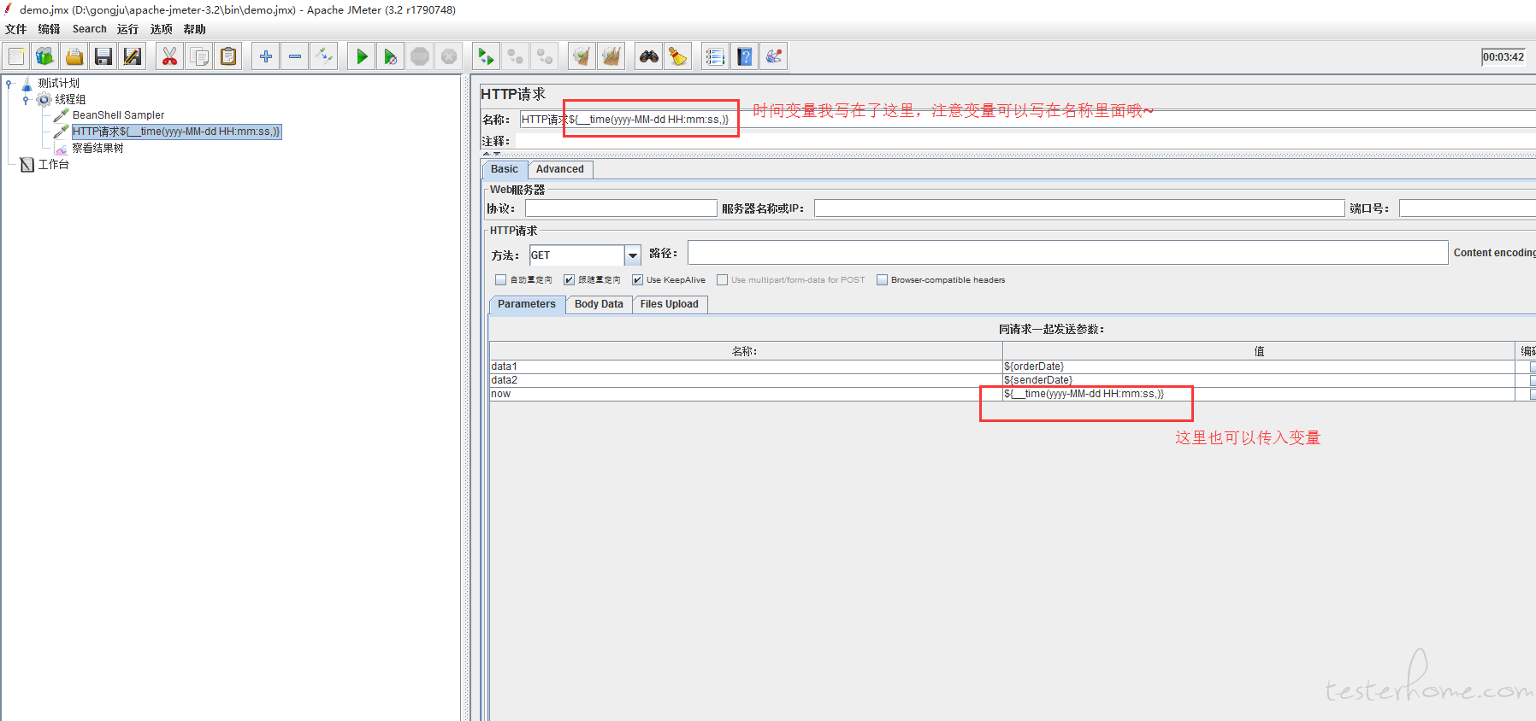This screenshot has width=1536, height=721.
Task: Collapse the 线程组 tree expander
Action: click(x=26, y=100)
